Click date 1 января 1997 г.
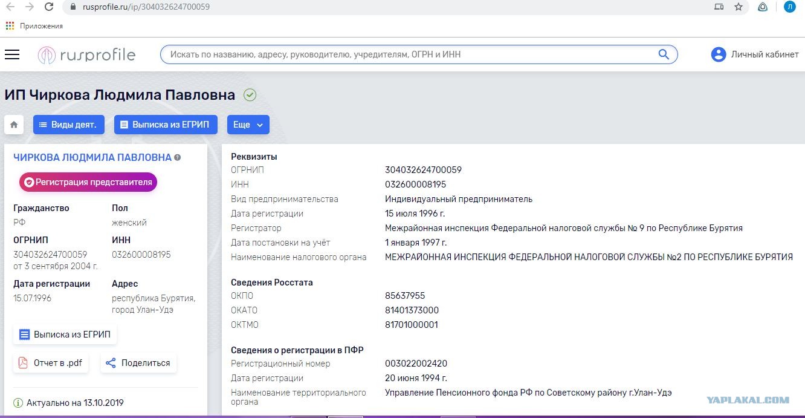 [416, 243]
